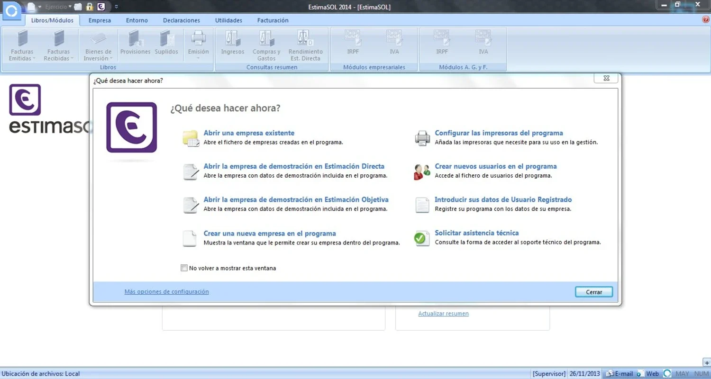Expand the Facturas Emitidas dropdown arrow
Viewport: 711px width, 379px height.
[34, 59]
